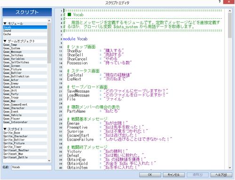Screen dimensions: 235x180
Task: Collapse the ゲームオブジェクト section triangle
Action: [5, 41]
